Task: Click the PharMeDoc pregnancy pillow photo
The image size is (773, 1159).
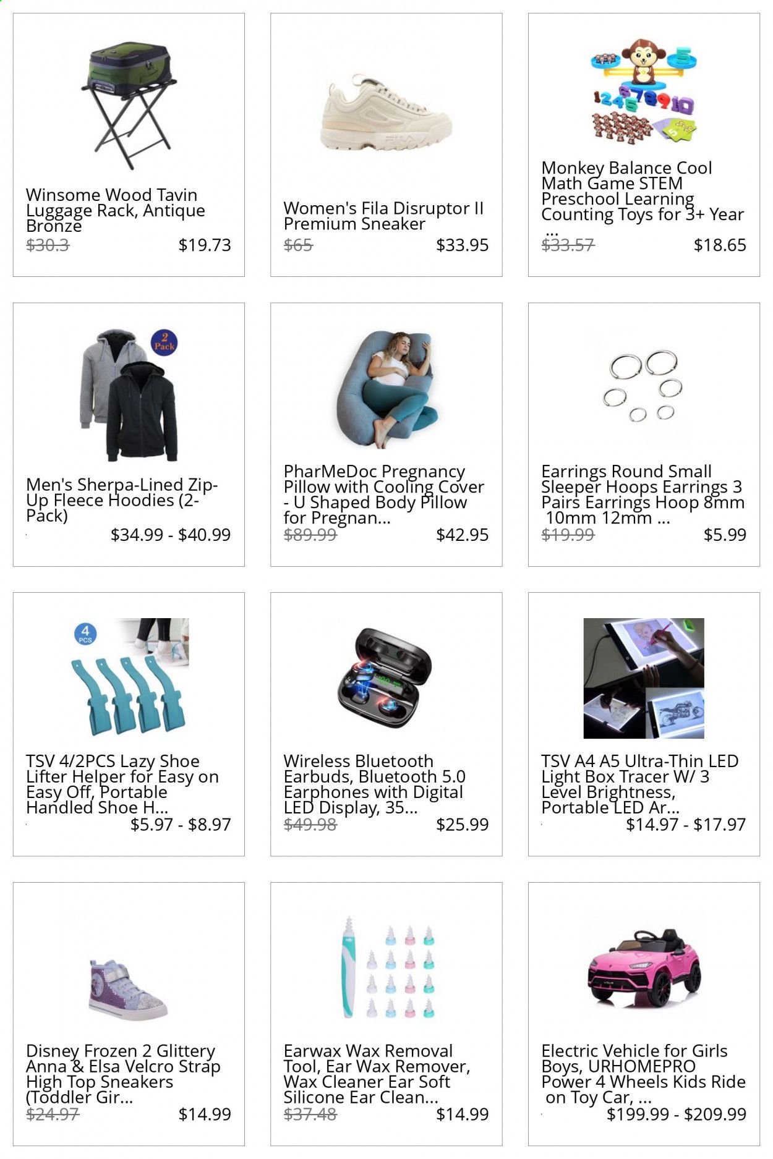Action: pyautogui.click(x=386, y=389)
